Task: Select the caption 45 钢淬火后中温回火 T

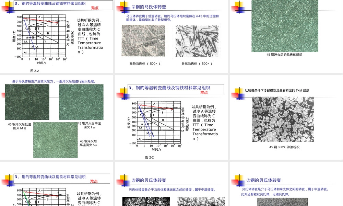Action: click(x=89, y=125)
